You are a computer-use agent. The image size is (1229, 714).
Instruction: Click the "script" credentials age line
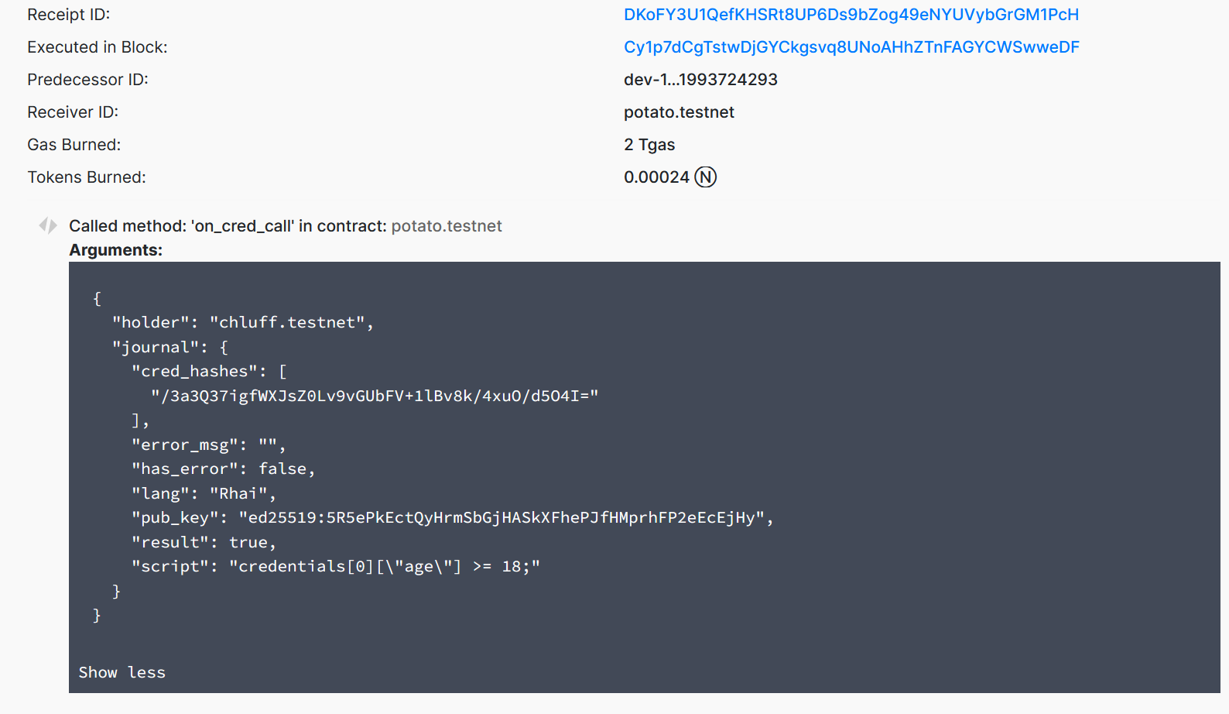point(335,566)
